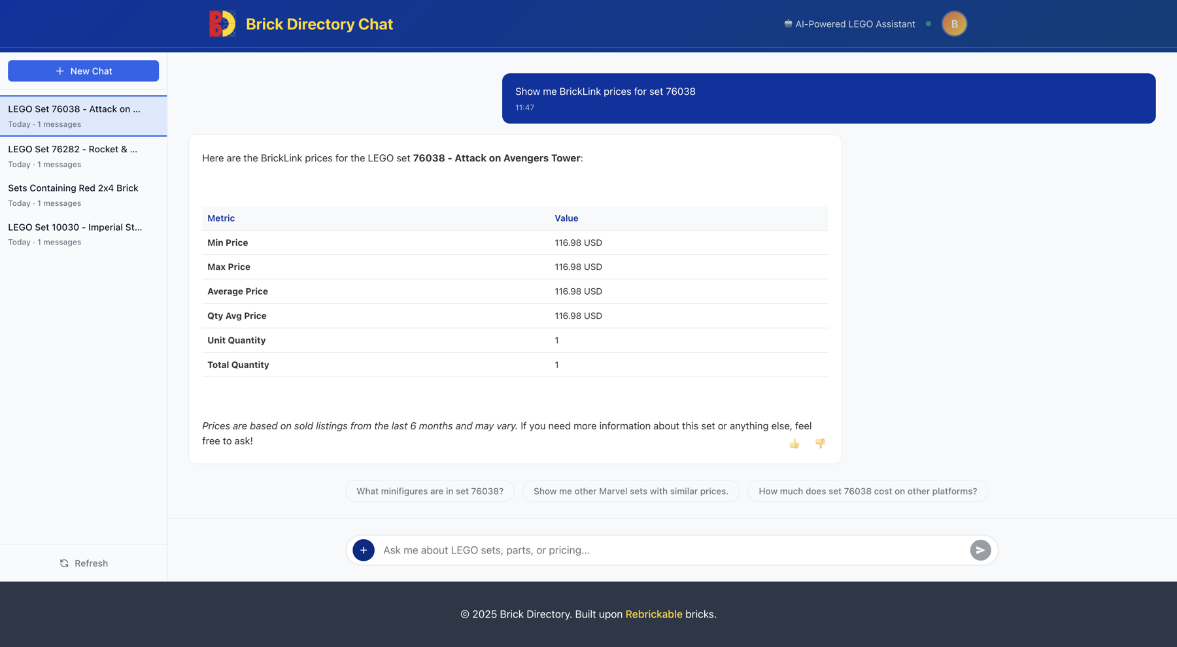Open the user avatar B in the header
1177x647 pixels.
(x=954, y=24)
